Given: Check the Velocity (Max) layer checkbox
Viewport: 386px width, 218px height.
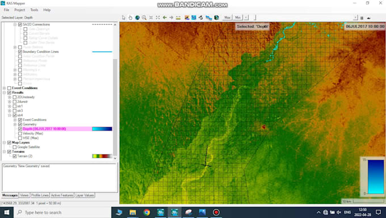Looking at the screenshot, I should click(20, 133).
